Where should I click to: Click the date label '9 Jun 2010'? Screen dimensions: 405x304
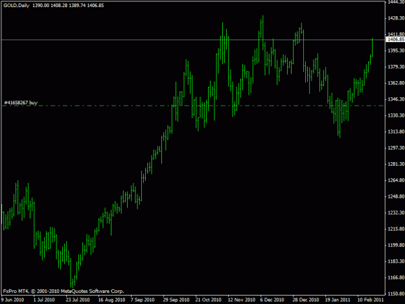coord(12,300)
